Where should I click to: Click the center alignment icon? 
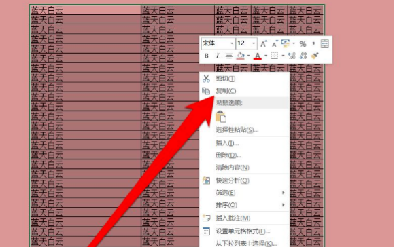click(x=228, y=56)
